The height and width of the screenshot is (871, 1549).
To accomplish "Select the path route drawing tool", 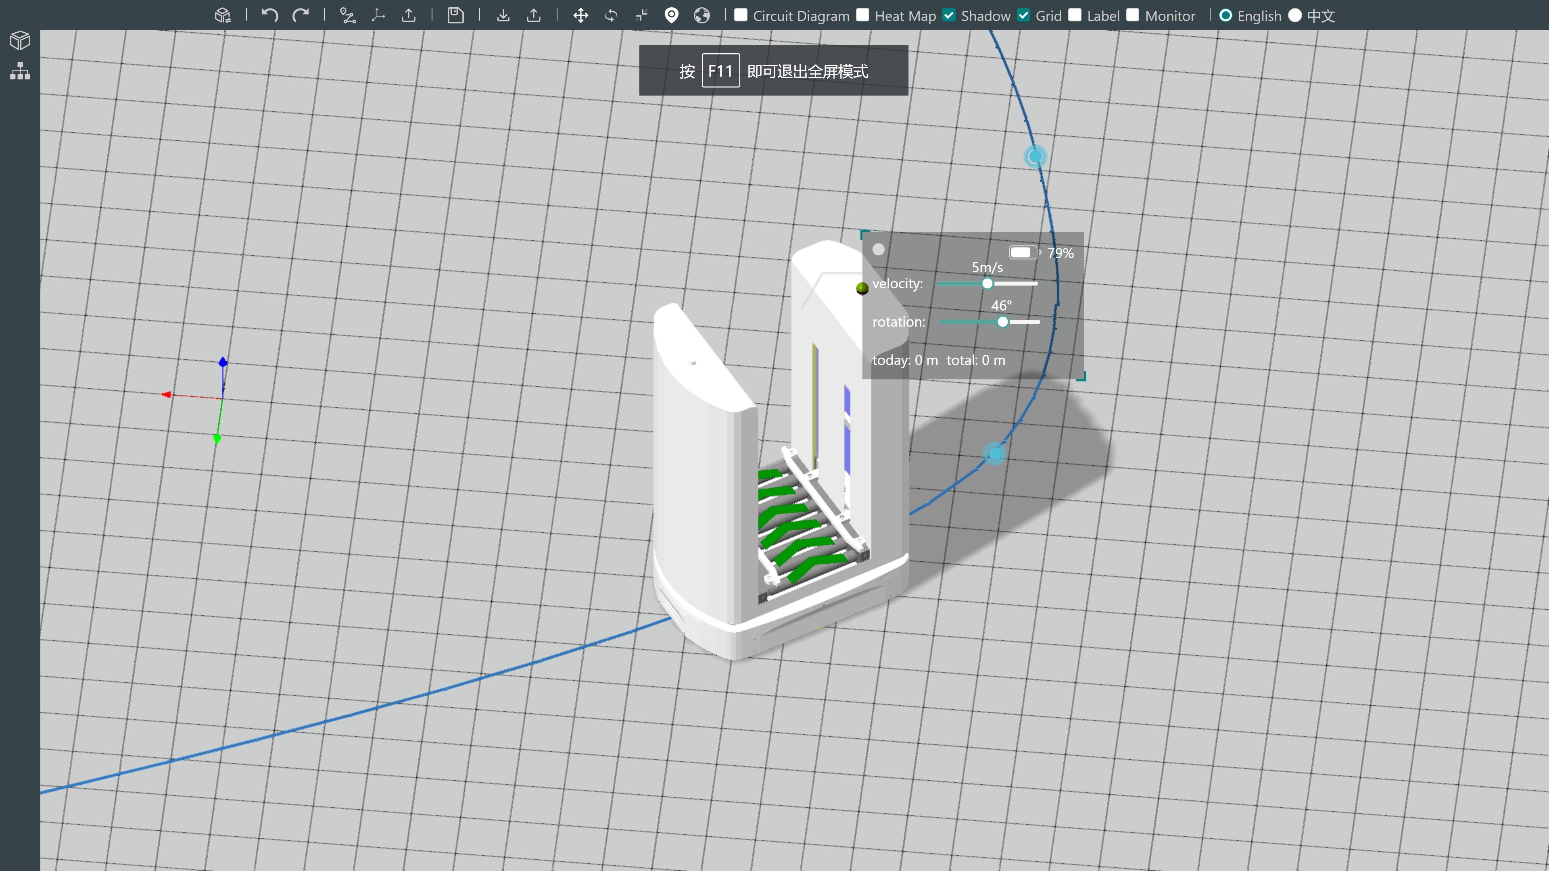I will tap(348, 16).
